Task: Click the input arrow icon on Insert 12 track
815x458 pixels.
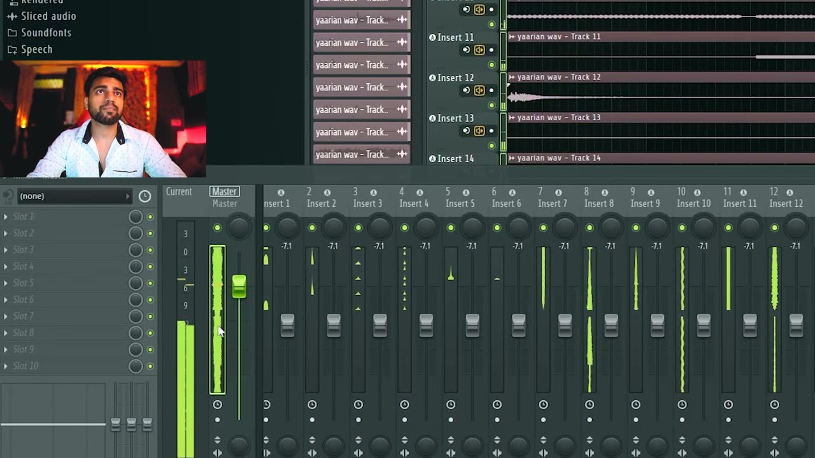Action: point(467,90)
